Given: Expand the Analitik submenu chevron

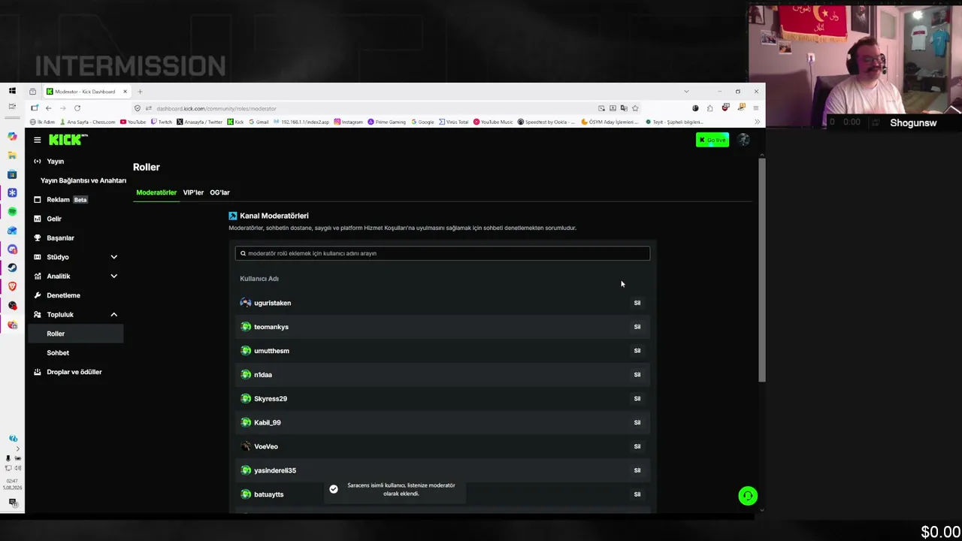Looking at the screenshot, I should [x=114, y=277].
